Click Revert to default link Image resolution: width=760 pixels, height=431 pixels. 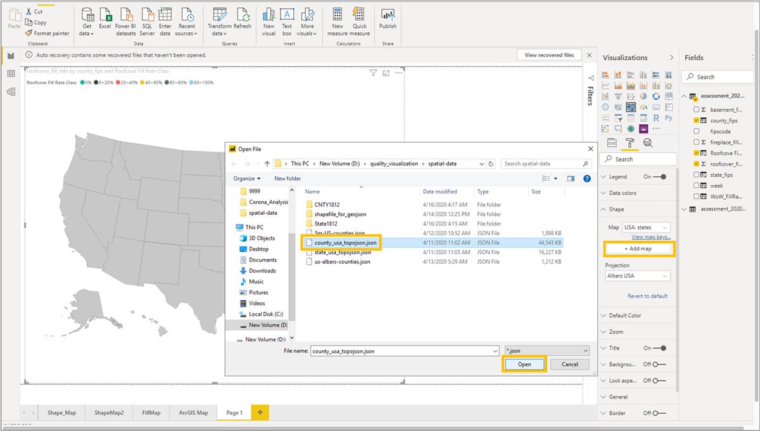pyautogui.click(x=647, y=296)
